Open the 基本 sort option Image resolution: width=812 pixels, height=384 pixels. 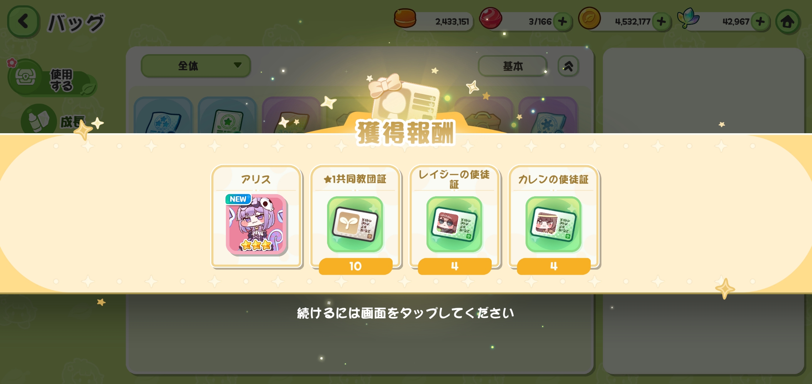pos(512,66)
